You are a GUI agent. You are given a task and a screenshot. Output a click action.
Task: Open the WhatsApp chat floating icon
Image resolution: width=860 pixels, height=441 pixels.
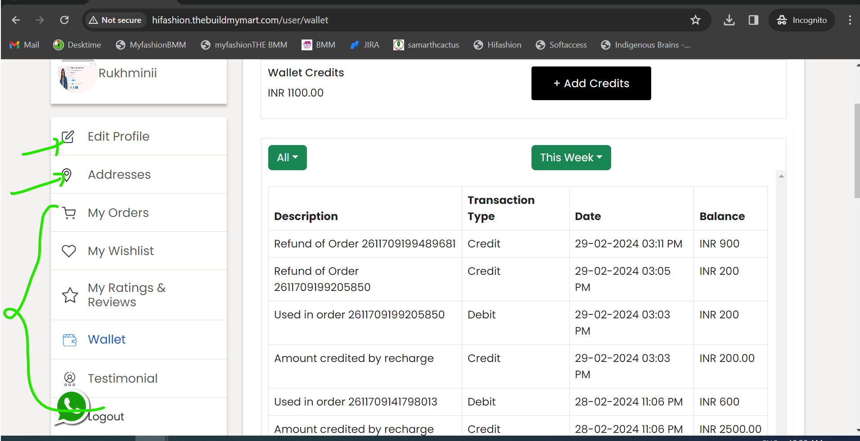[72, 408]
